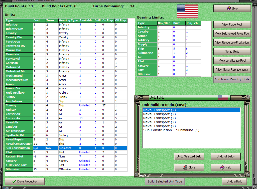This screenshot has height=189, width=257.
Task: Click Add Minor Country Units
Action: pyautogui.click(x=232, y=79)
